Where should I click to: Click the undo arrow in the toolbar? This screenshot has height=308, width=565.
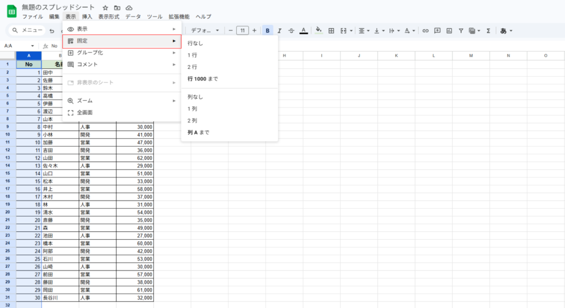pyautogui.click(x=52, y=31)
